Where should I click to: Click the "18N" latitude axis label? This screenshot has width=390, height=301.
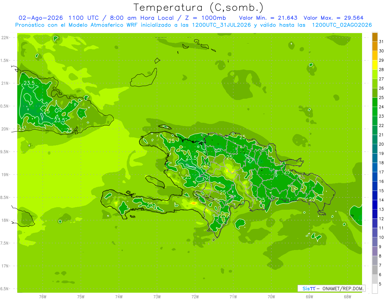(5, 220)
